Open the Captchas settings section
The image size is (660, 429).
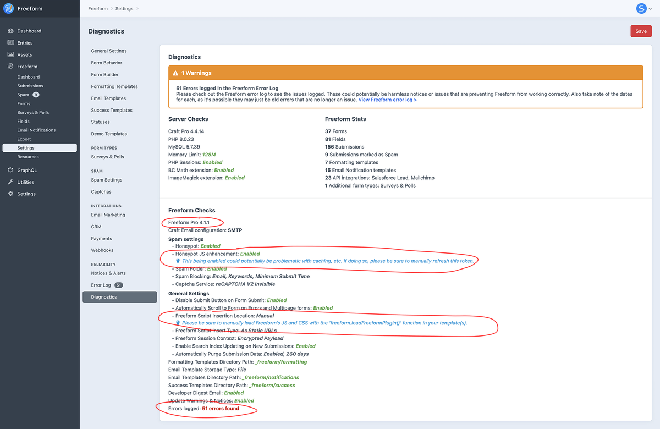tap(101, 192)
